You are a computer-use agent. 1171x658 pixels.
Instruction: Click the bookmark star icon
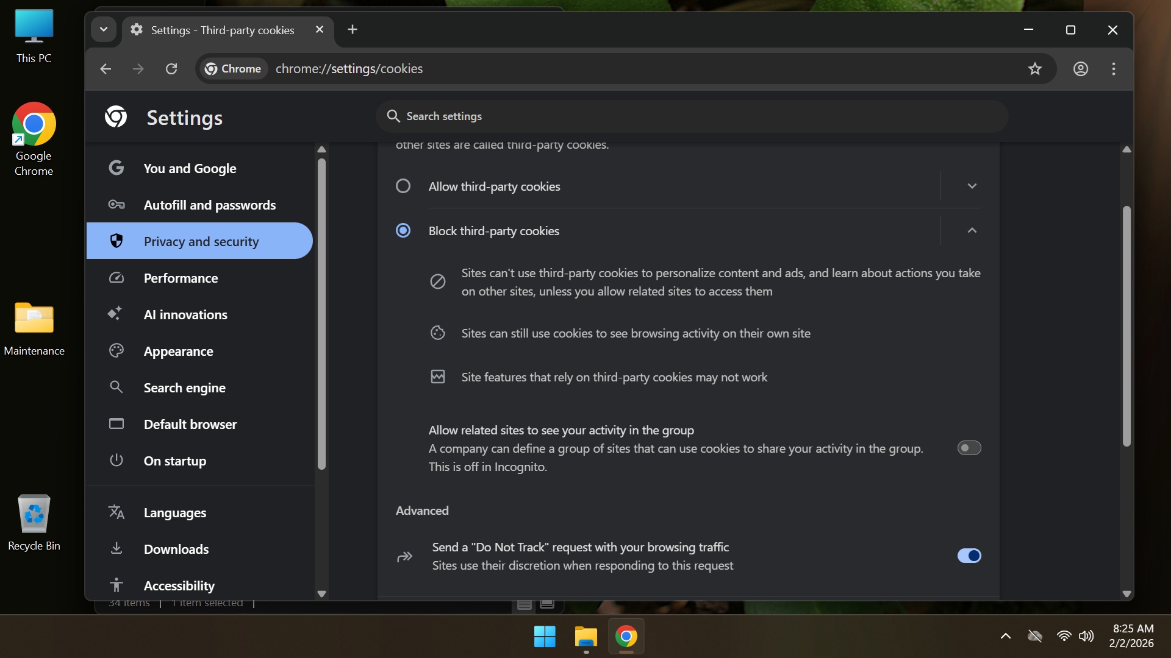(1034, 69)
